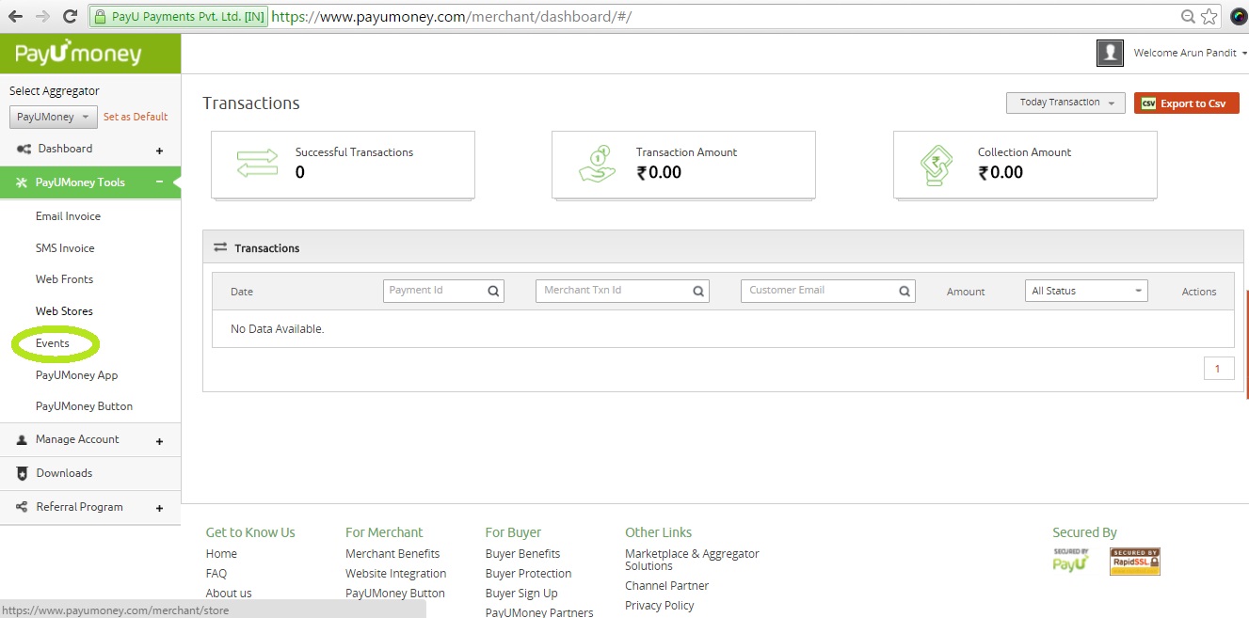Open the Downloads sidebar item
The width and height of the screenshot is (1249, 618).
click(90, 473)
